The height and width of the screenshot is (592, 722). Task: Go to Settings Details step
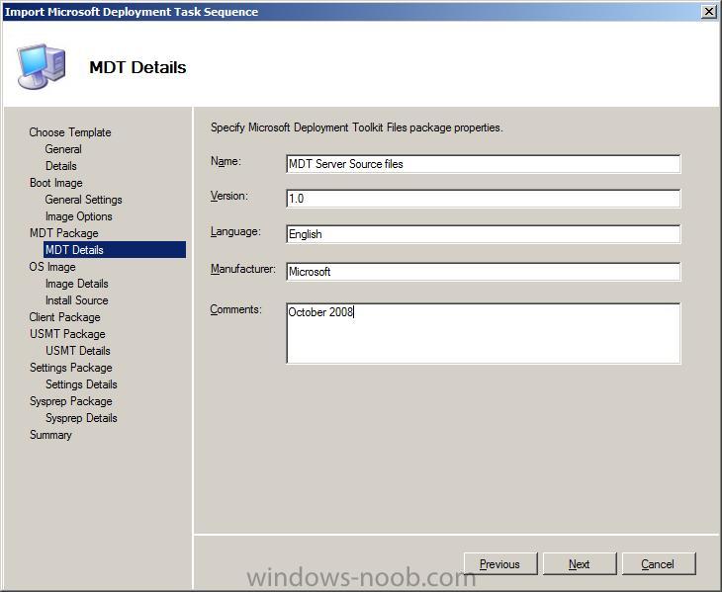[x=81, y=384]
